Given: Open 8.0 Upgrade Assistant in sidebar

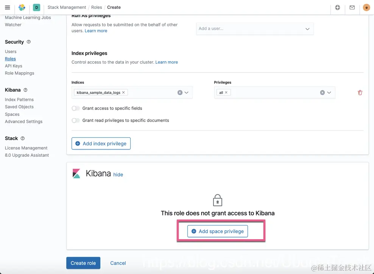Looking at the screenshot, I should 27,155.
